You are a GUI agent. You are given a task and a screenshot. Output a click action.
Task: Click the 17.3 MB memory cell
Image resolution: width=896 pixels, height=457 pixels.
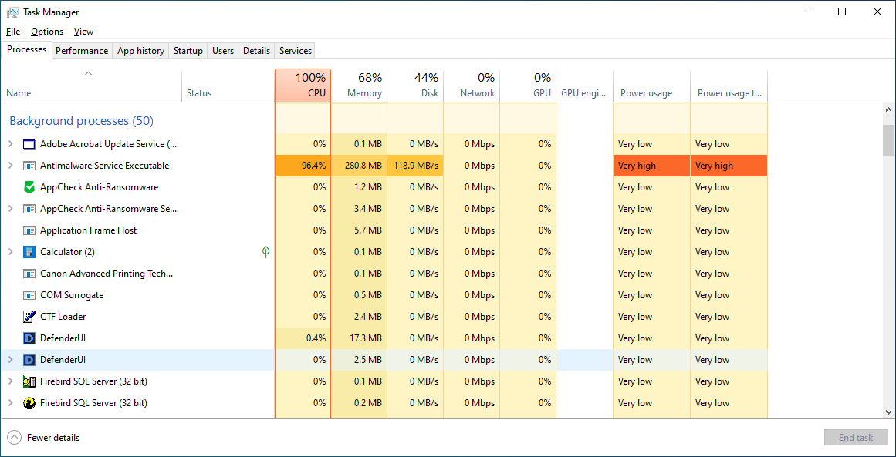click(x=359, y=338)
